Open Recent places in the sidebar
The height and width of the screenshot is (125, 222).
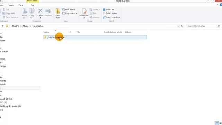pos(4,52)
